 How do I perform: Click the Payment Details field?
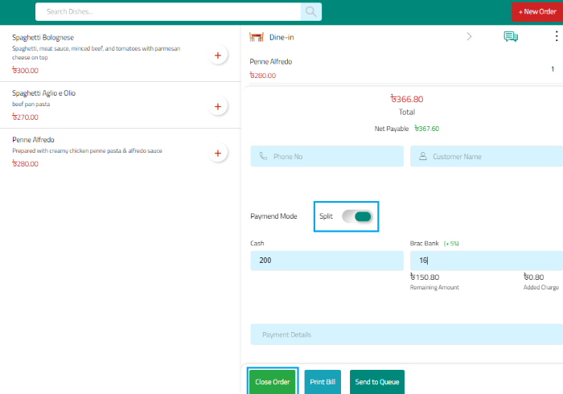[406, 334]
